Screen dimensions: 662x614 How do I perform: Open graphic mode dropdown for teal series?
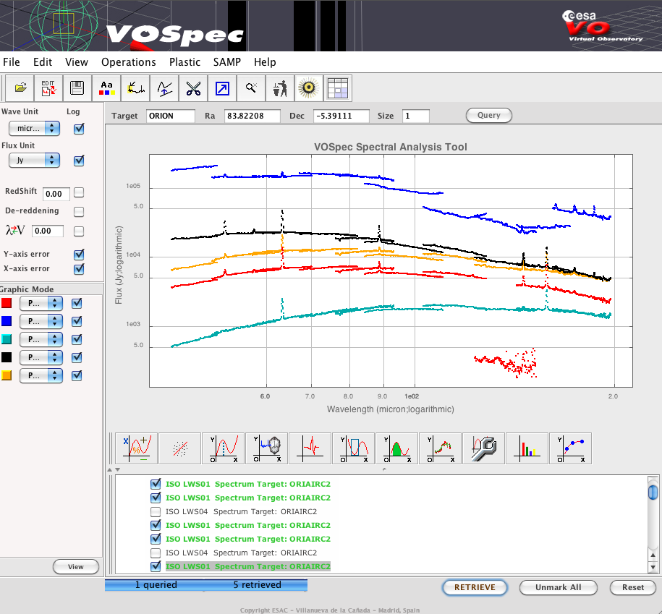[x=41, y=339]
